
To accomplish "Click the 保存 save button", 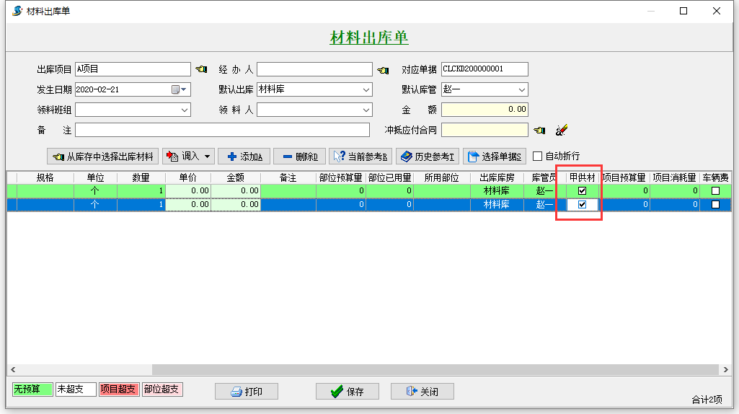I will [x=347, y=392].
